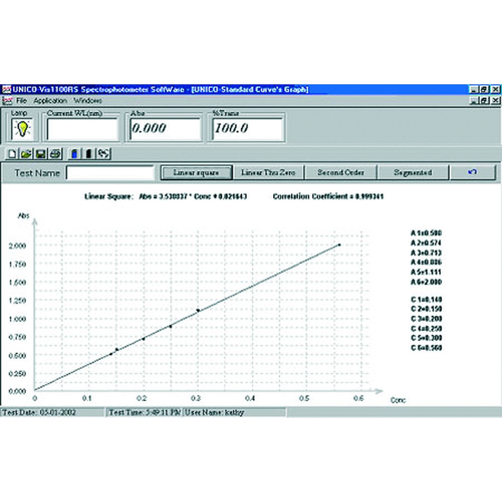Open the File menu

point(21,100)
